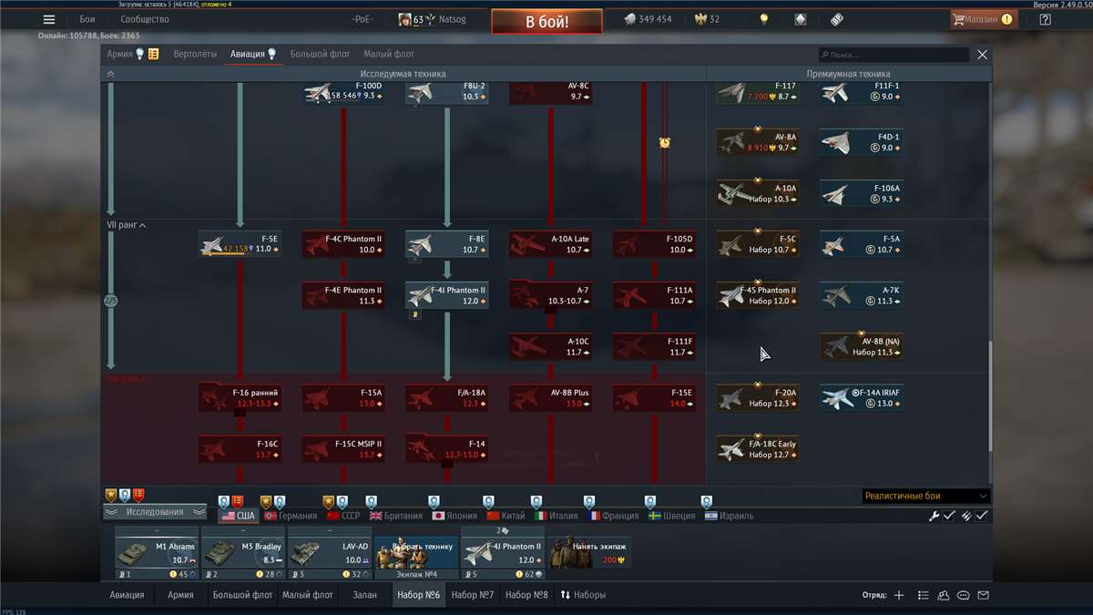Open the Магазин shop cart
The height and width of the screenshot is (615, 1093).
[x=983, y=19]
